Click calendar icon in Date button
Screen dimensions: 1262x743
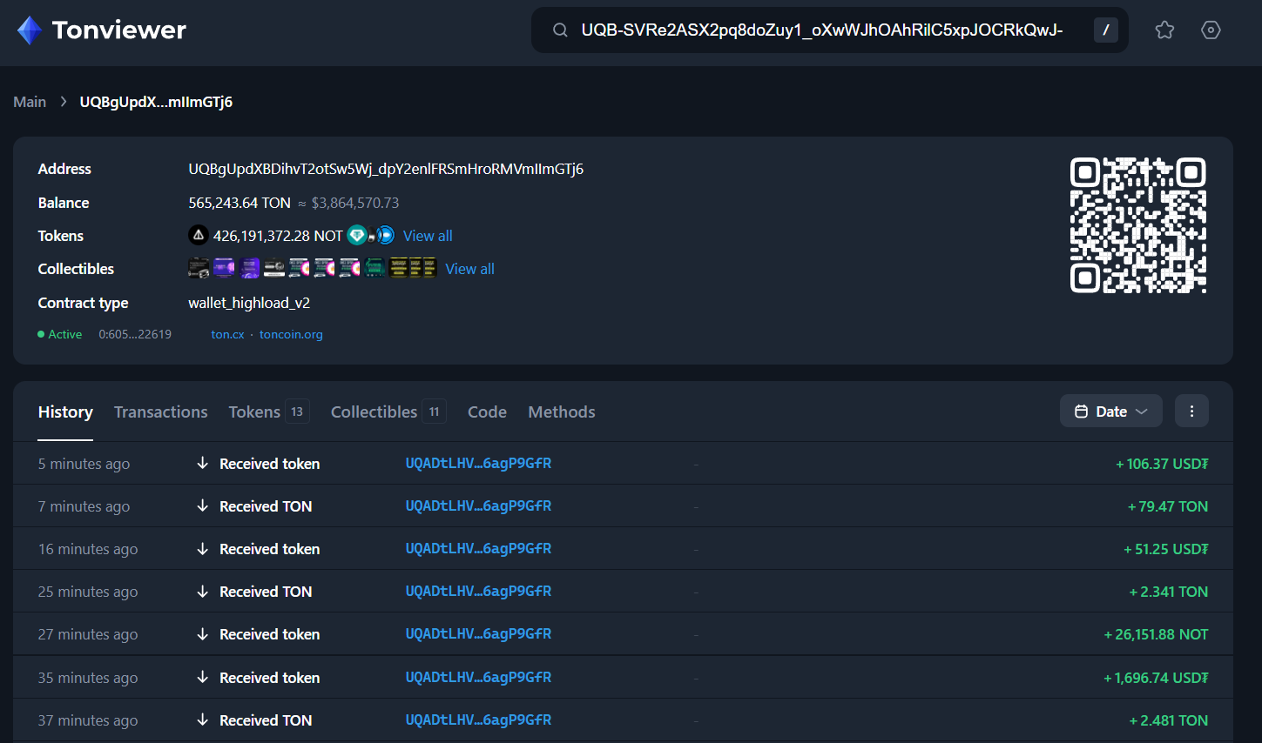pos(1081,412)
